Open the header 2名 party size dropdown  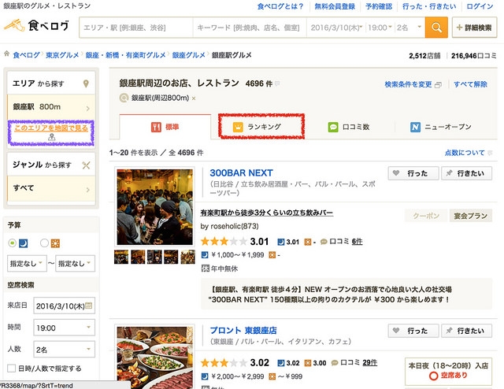409,28
